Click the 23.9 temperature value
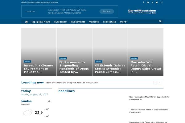The image size is (185, 123). point(39,113)
